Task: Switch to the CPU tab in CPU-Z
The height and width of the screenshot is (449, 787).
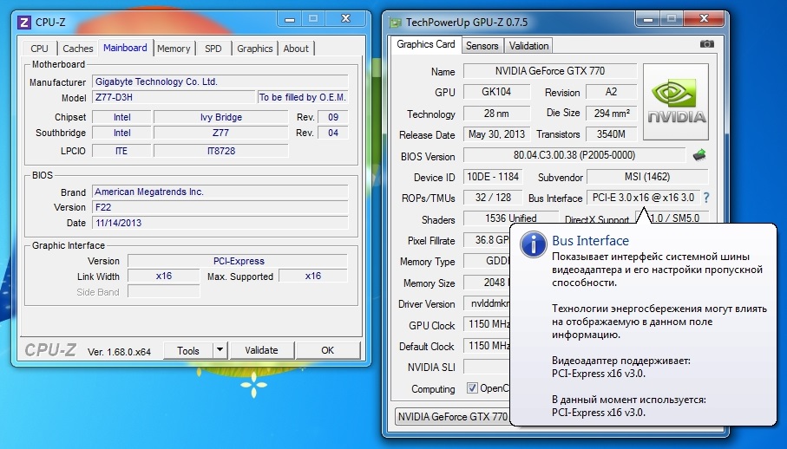Action: click(39, 49)
